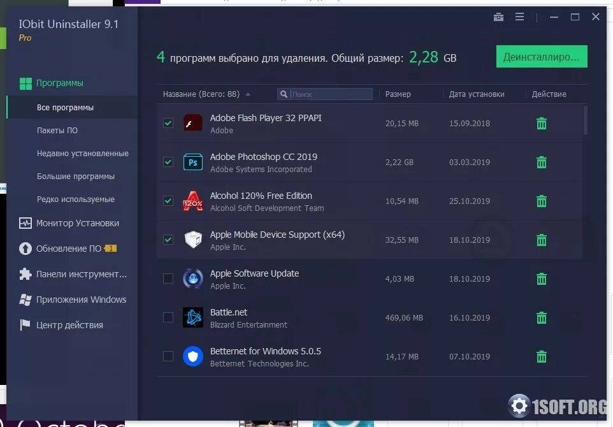613x427 pixels.
Task: Click the Battle.net app icon
Action: (193, 317)
